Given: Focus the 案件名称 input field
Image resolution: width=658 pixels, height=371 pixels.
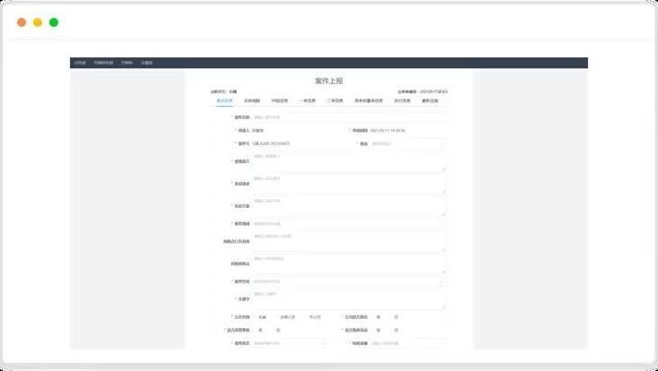Looking at the screenshot, I should point(349,117).
